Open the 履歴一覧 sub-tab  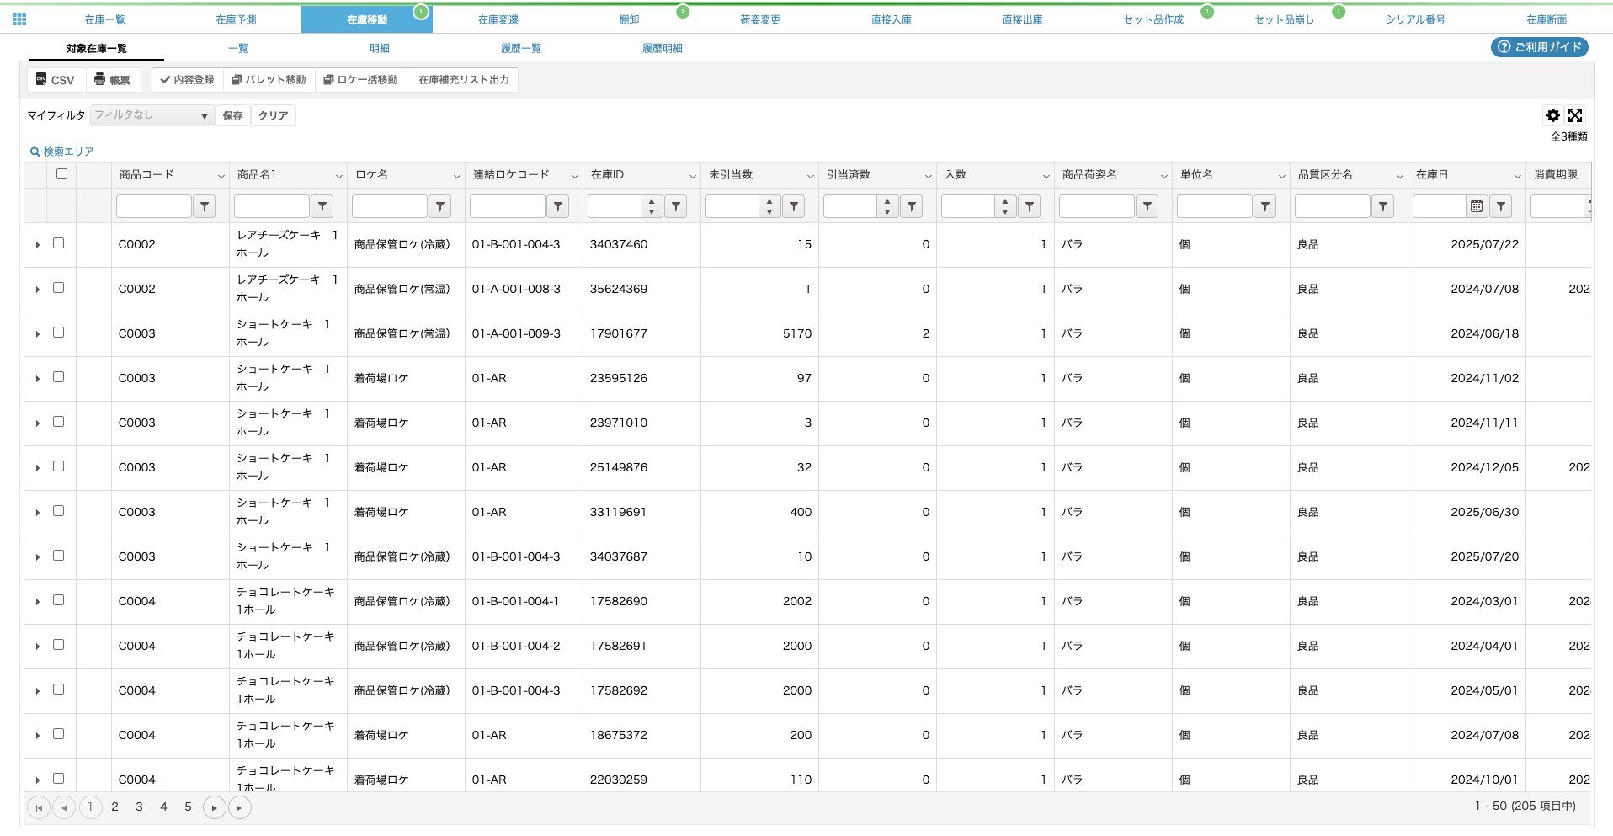pyautogui.click(x=520, y=48)
